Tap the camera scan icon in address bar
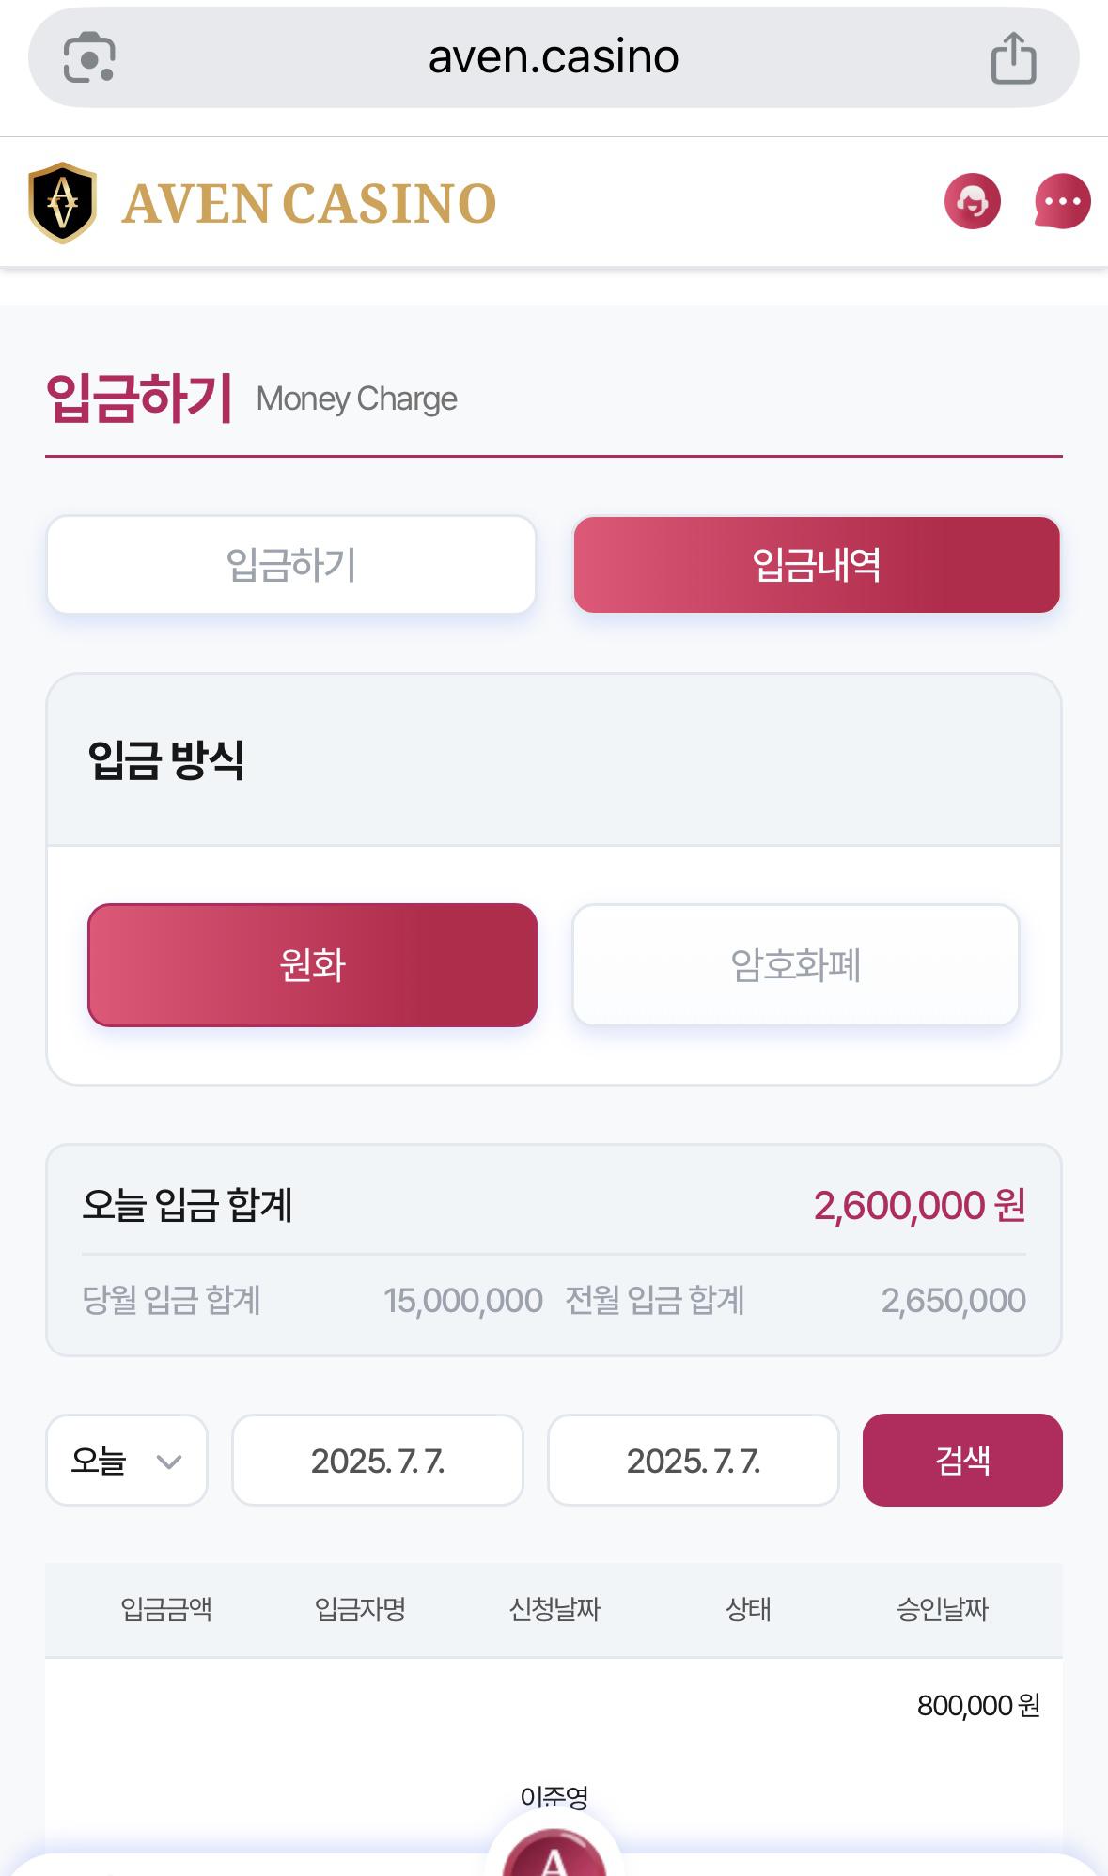Image resolution: width=1108 pixels, height=1876 pixels. pos(89,57)
